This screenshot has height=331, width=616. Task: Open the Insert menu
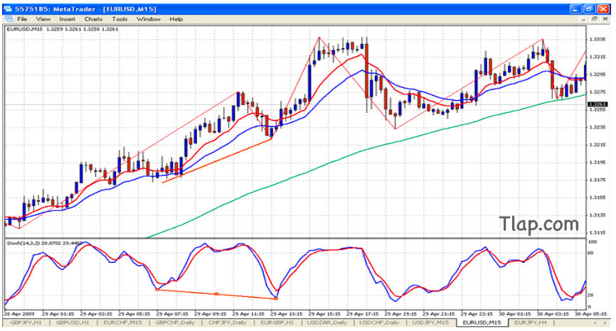click(x=67, y=19)
